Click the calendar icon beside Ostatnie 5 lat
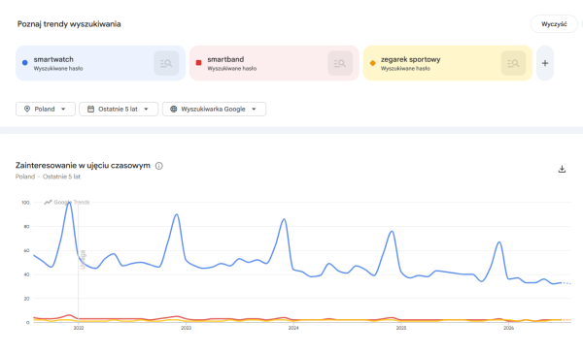583x353 pixels. 90,110
